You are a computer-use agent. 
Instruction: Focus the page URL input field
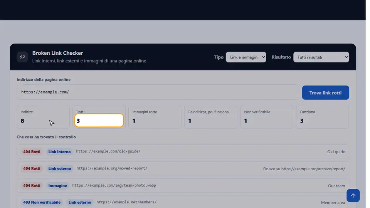158,92
